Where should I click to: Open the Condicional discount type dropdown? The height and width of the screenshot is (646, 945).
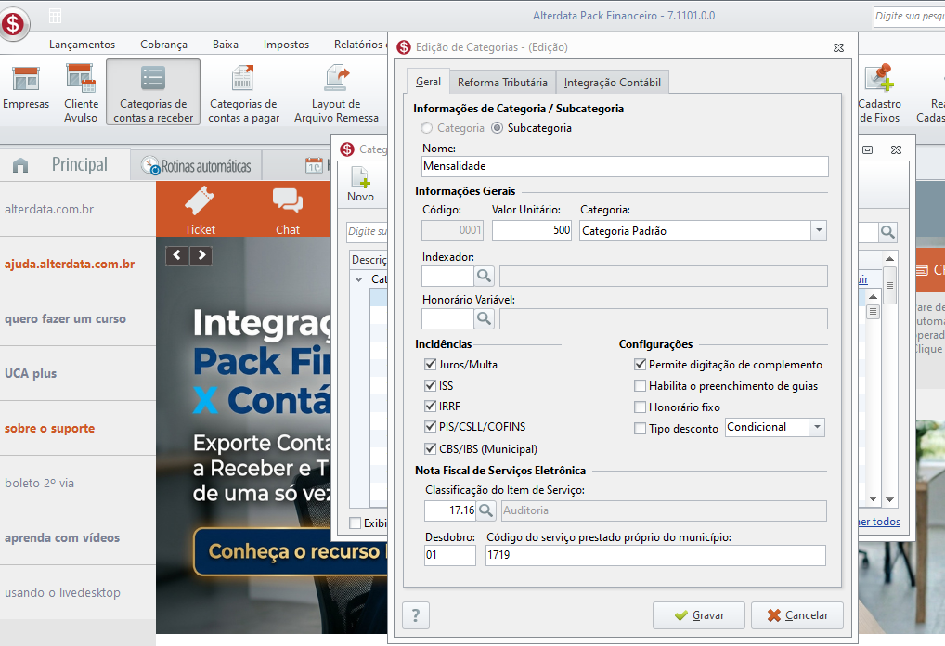pyautogui.click(x=817, y=427)
